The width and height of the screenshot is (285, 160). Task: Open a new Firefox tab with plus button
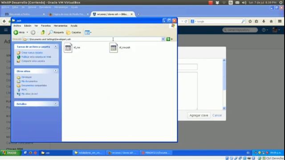click(x=138, y=14)
